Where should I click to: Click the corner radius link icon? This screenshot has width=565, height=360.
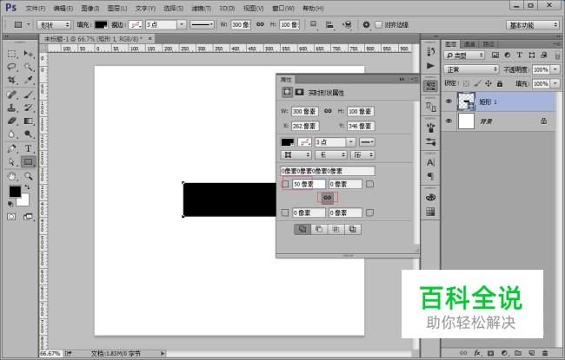328,198
